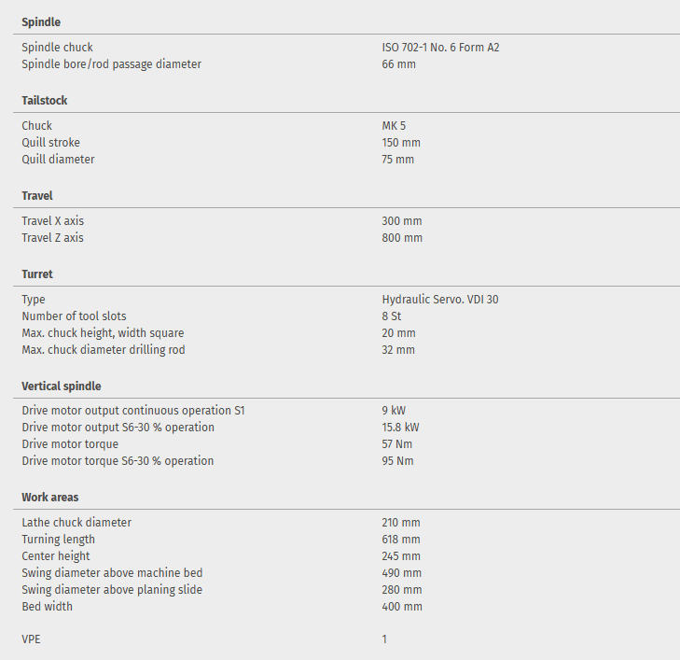Select the Spindle bore/rod passage diameter label
The image size is (680, 660).
pyautogui.click(x=112, y=64)
